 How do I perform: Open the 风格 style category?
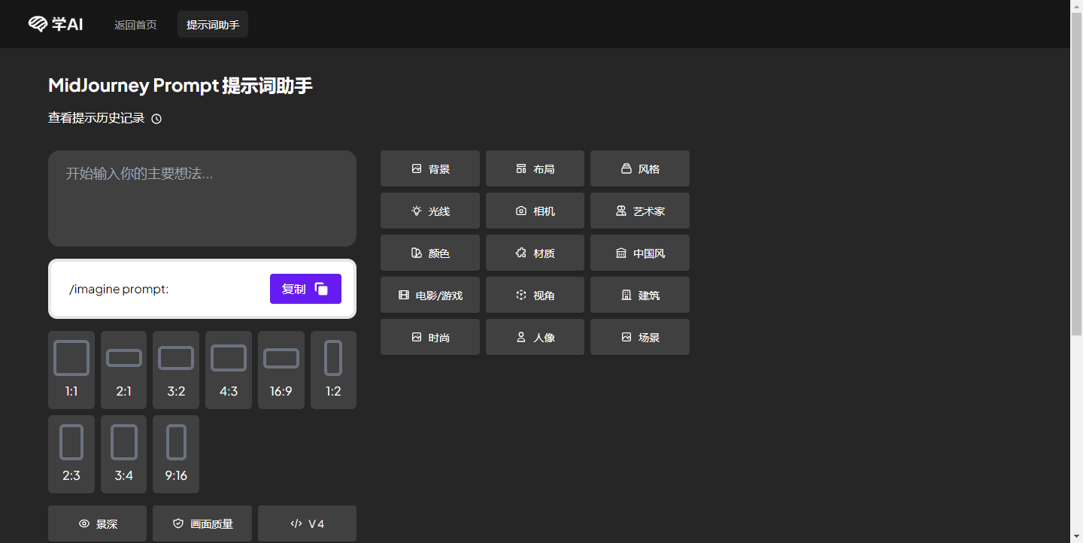pos(640,168)
